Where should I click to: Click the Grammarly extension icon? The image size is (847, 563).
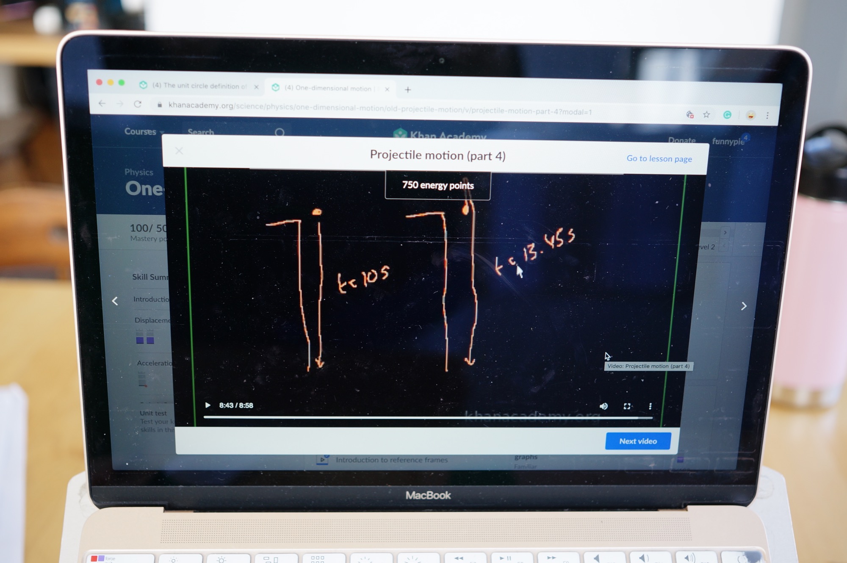[727, 115]
